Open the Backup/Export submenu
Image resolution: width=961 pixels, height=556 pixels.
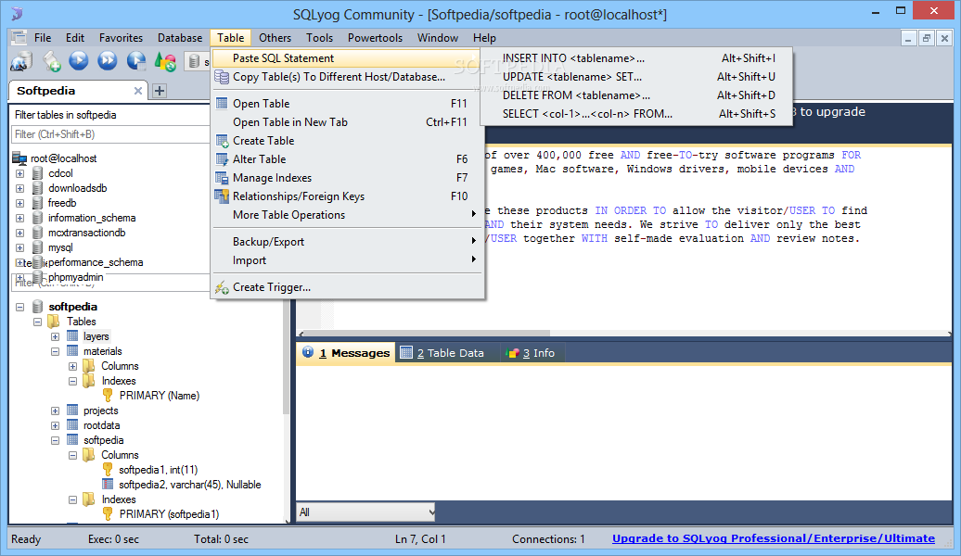point(347,242)
